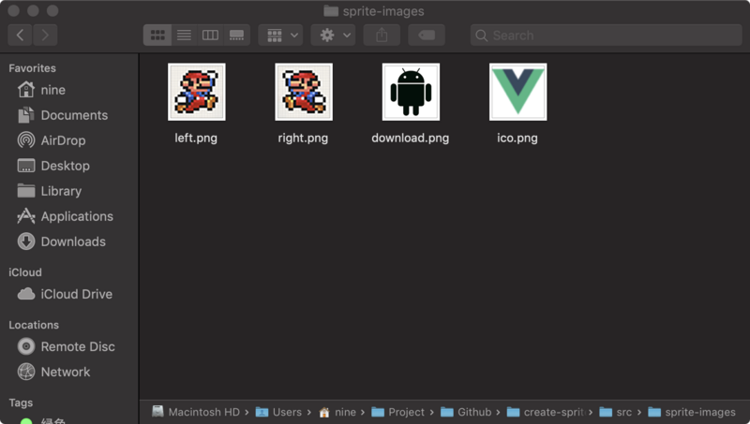Click sprite-images in the path bar
Viewport: 750px width, 424px height.
click(x=692, y=412)
